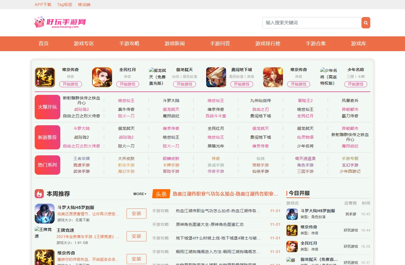Open 御龙弑天（免费直… in 今日开服
This screenshot has width=405, height=265.
(319, 259)
